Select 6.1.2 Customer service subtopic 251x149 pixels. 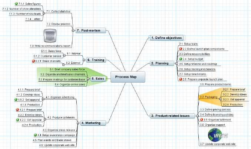[47, 56]
